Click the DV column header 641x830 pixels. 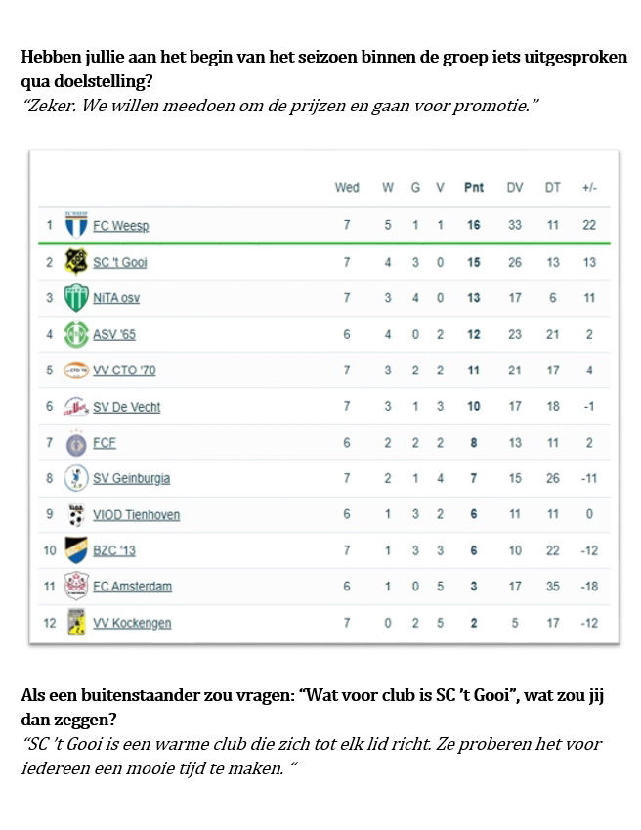(x=515, y=188)
